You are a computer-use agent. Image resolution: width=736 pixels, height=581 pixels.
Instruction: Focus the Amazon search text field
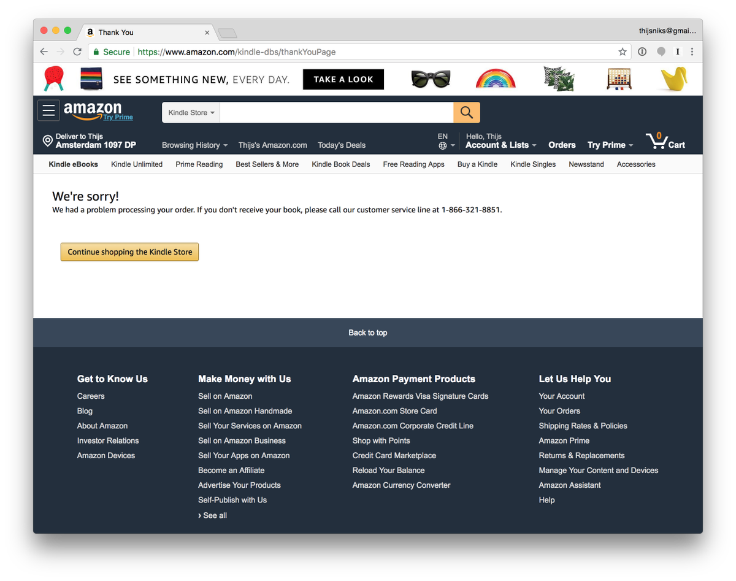337,113
